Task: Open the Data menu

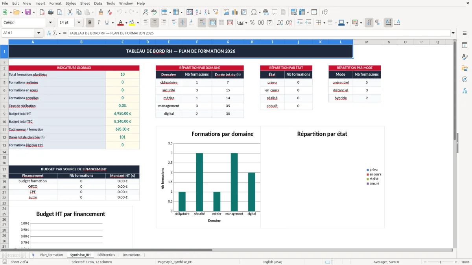Action: (98, 3)
